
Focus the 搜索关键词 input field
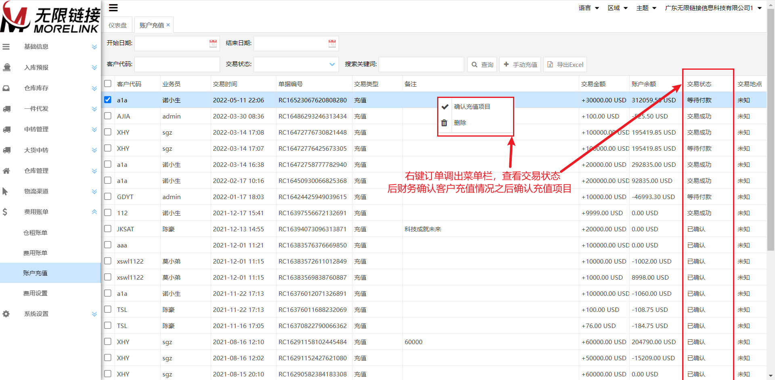point(421,64)
